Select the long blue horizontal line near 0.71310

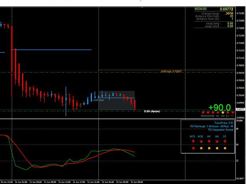point(51,50)
